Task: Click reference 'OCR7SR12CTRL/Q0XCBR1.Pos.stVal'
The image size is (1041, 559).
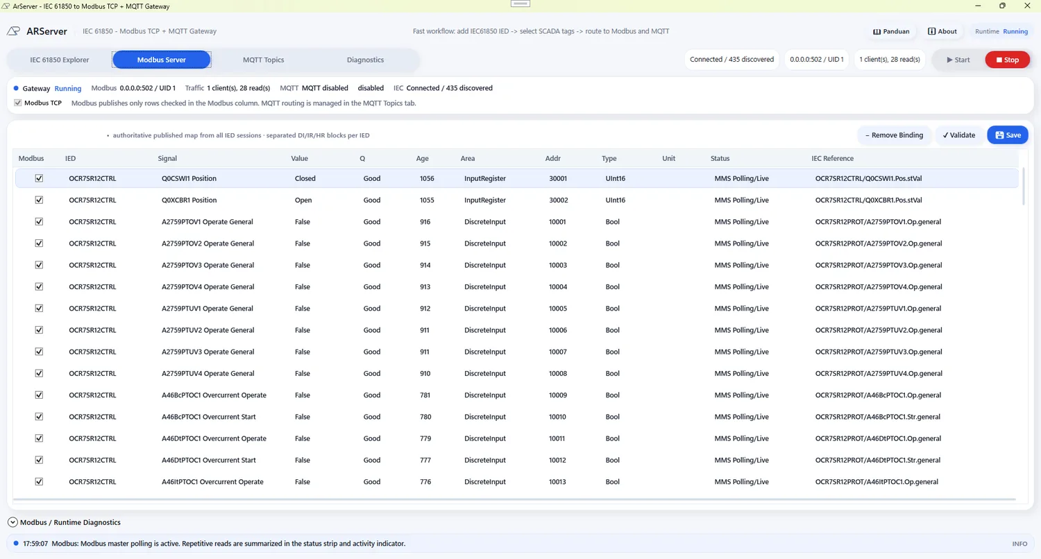Action: click(x=869, y=200)
